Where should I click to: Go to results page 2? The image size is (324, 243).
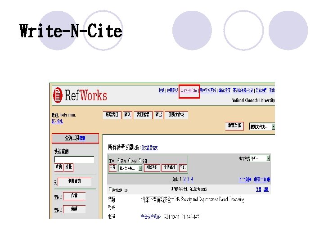coord(184,180)
